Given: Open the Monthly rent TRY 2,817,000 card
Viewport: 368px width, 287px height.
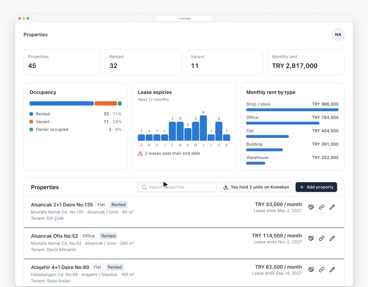Looking at the screenshot, I should pos(306,62).
